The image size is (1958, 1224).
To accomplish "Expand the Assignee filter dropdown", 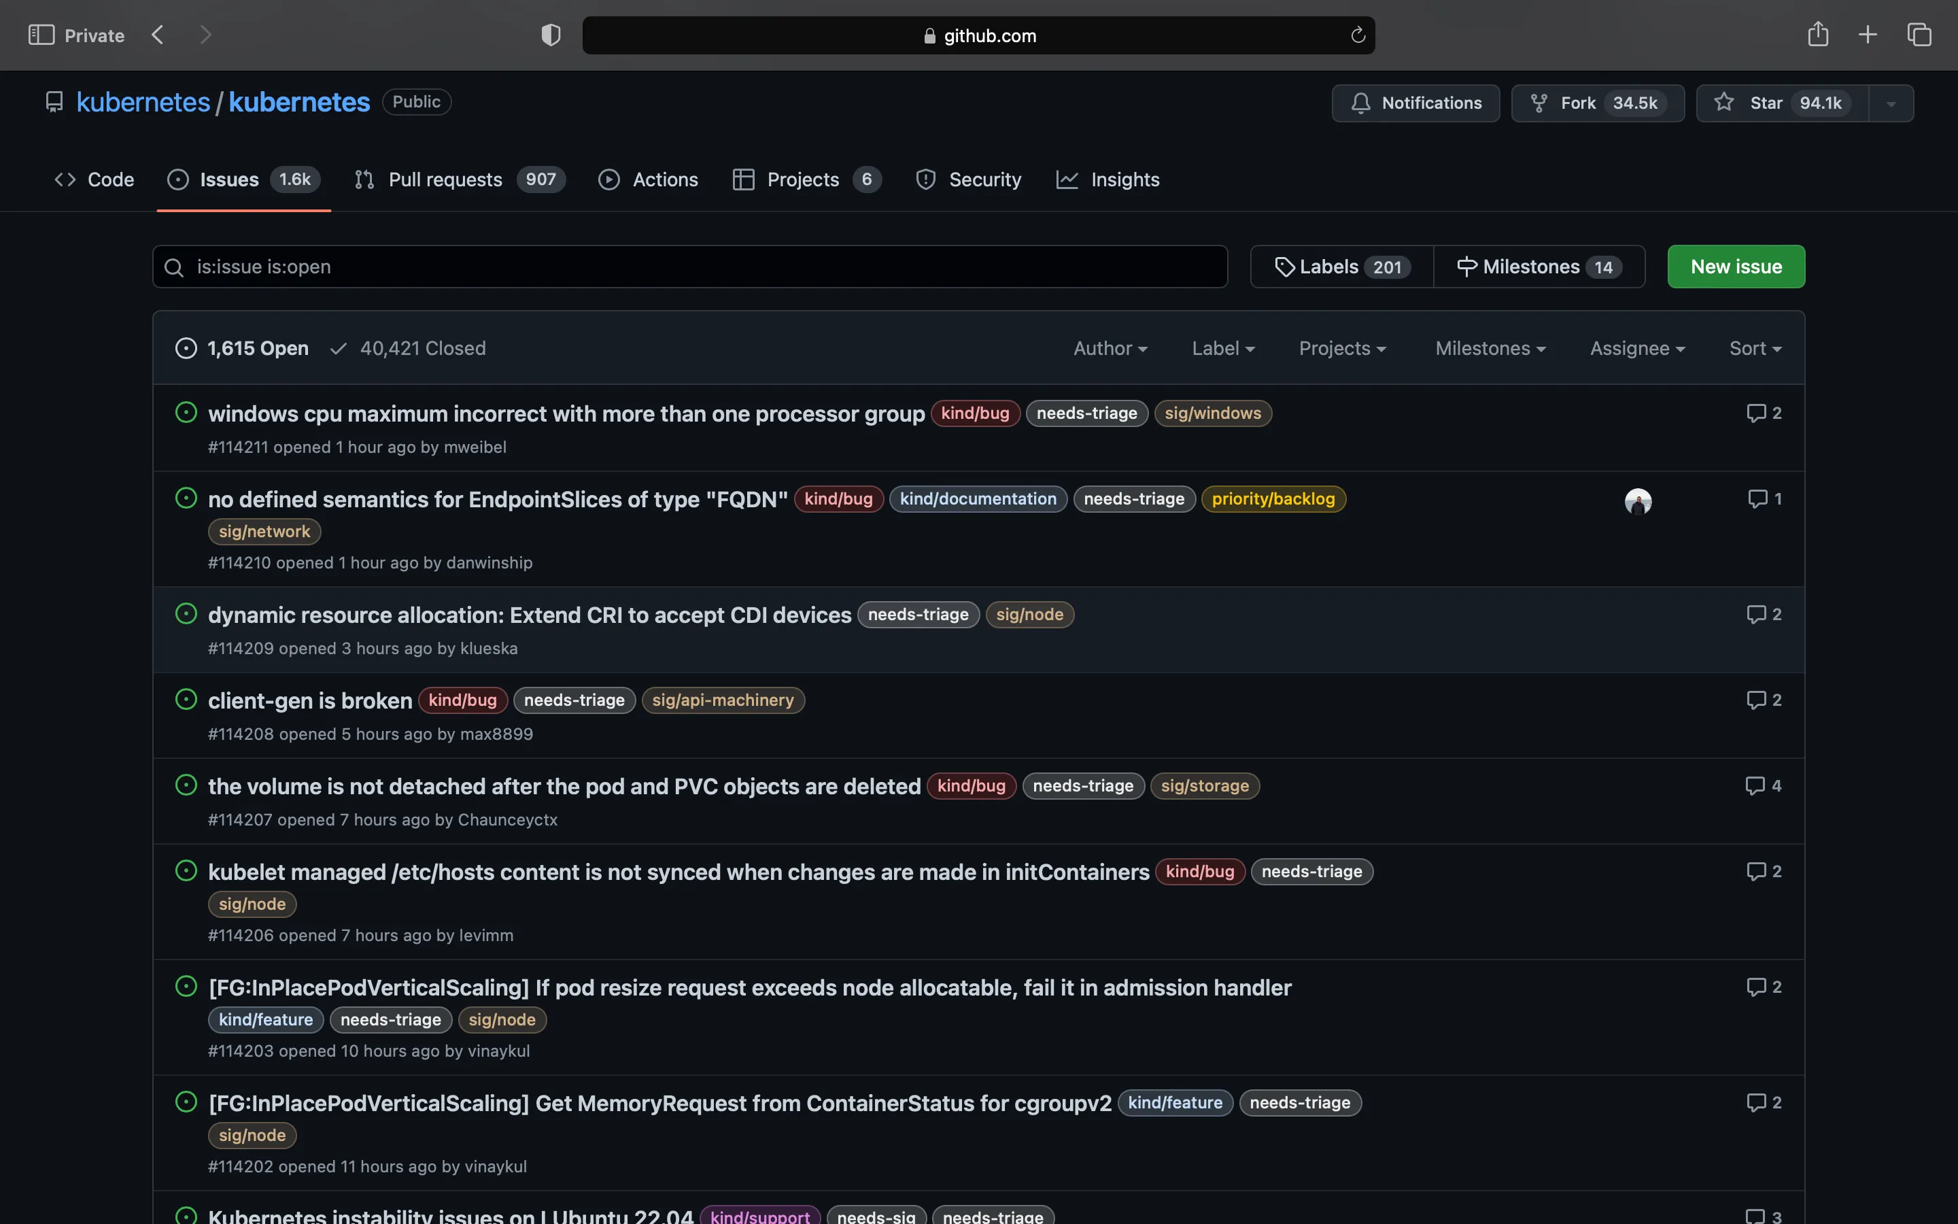I will click(x=1638, y=348).
